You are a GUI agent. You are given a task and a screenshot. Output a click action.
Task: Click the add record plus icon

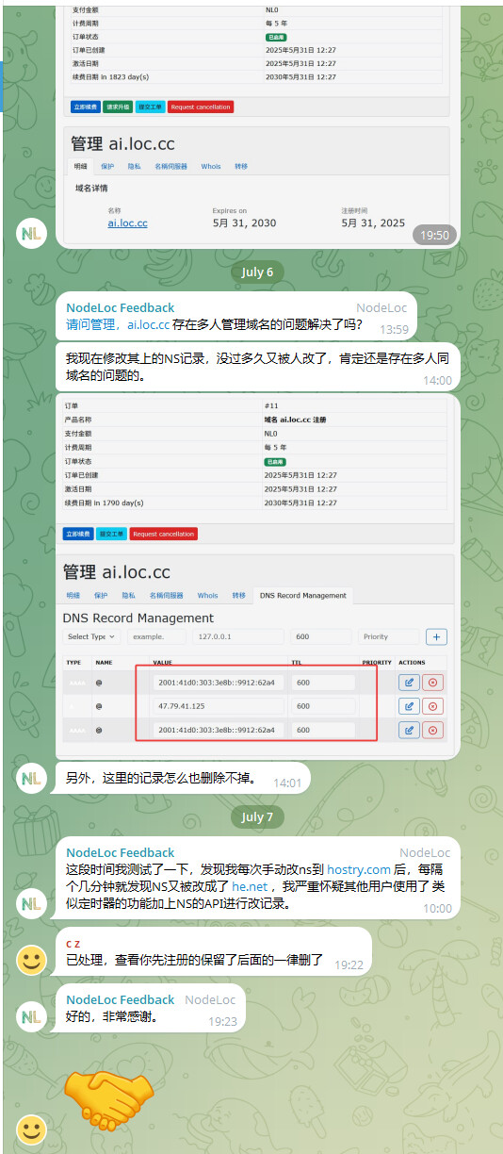click(x=436, y=636)
